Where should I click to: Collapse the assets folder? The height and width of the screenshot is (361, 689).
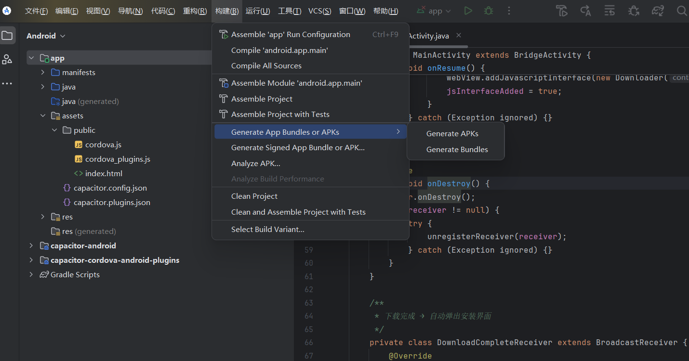[x=43, y=116]
